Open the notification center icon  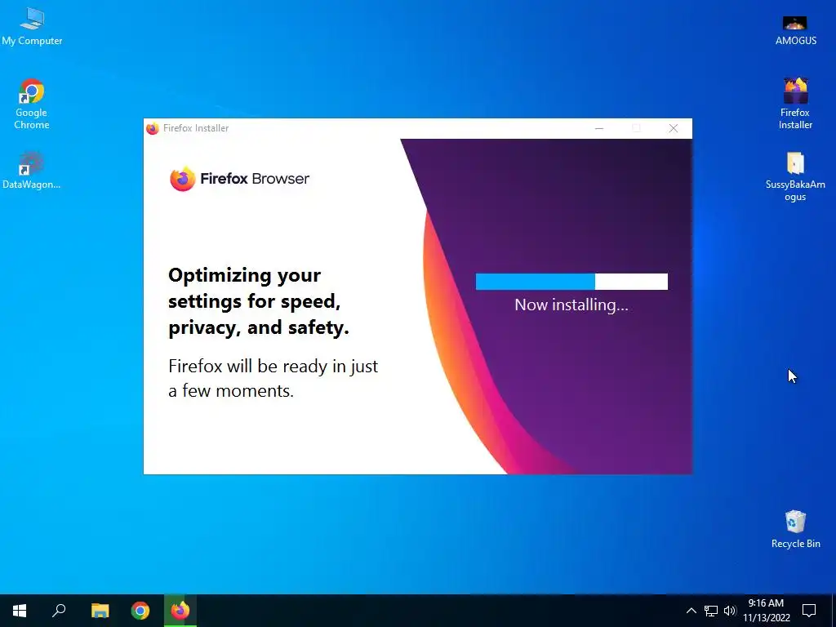809,611
